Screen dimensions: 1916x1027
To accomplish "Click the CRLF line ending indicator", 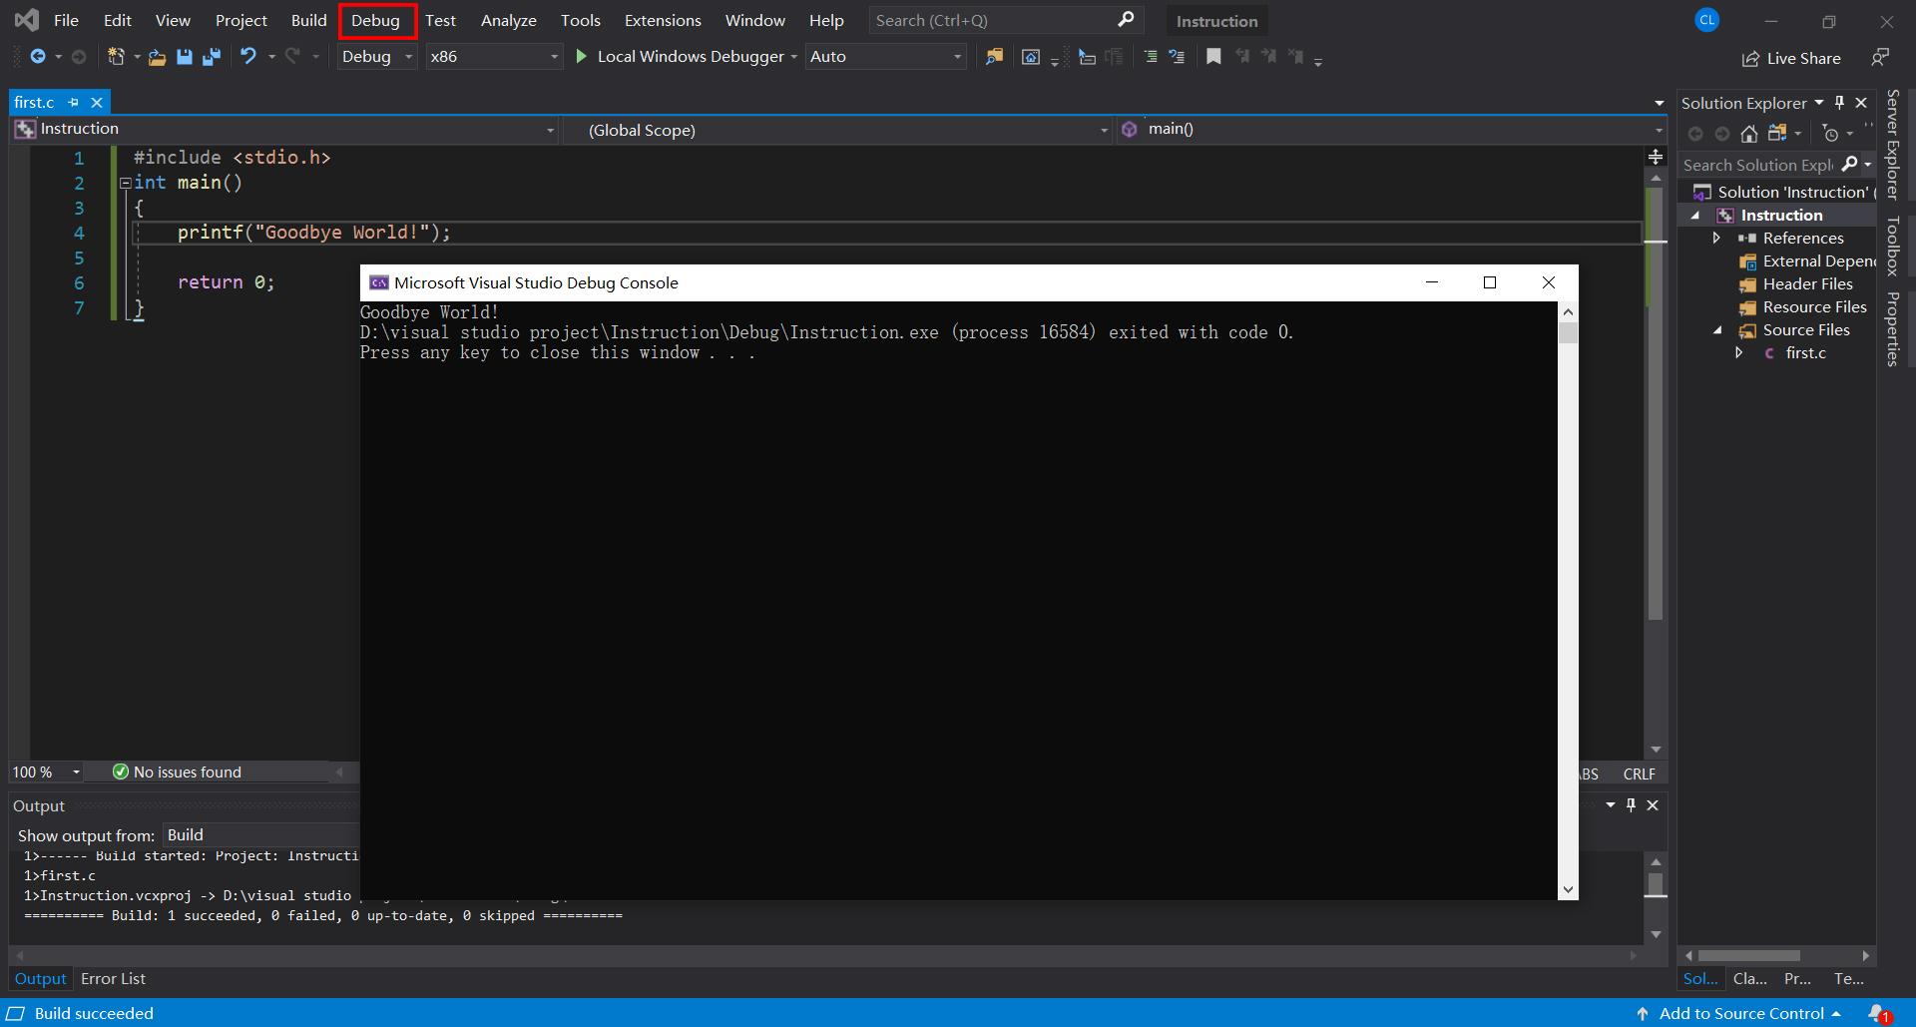I will (x=1639, y=773).
